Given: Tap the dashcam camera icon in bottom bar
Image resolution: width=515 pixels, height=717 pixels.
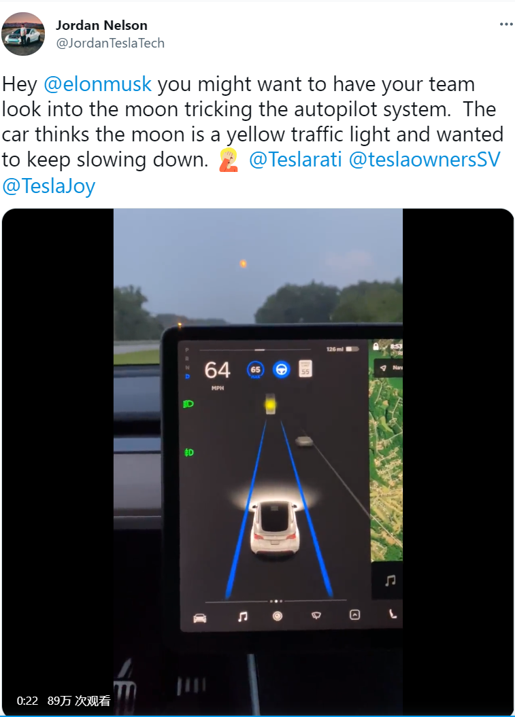Looking at the screenshot, I should pyautogui.click(x=277, y=616).
